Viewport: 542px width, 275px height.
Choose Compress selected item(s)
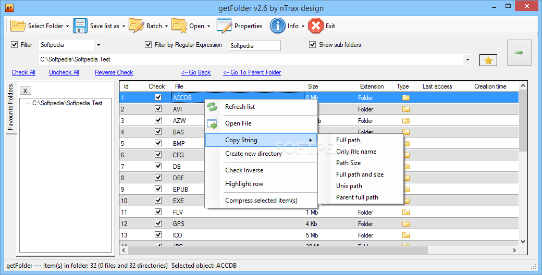pos(261,201)
